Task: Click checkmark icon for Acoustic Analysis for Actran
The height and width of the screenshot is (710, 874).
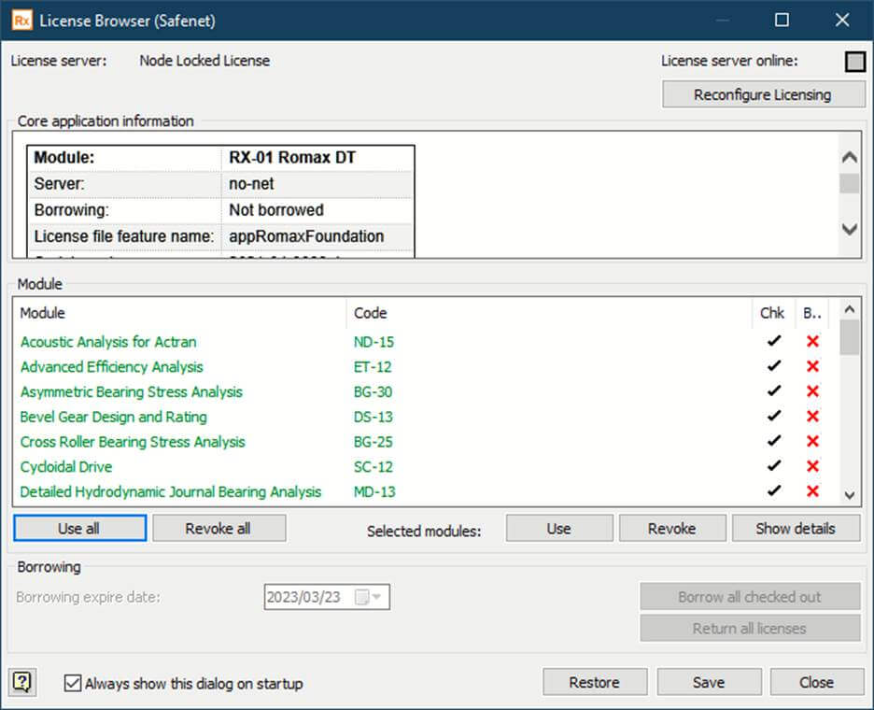Action: click(773, 342)
